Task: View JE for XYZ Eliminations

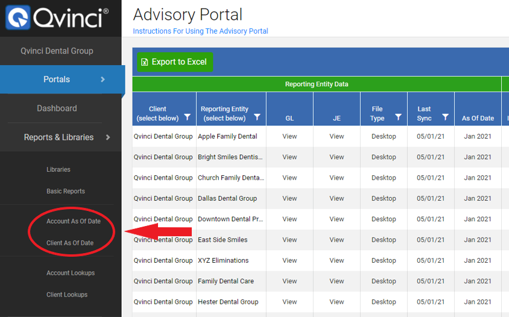Action: (337, 260)
